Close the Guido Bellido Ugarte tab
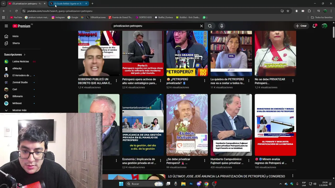The width and height of the screenshot is (335, 188). (86, 4)
